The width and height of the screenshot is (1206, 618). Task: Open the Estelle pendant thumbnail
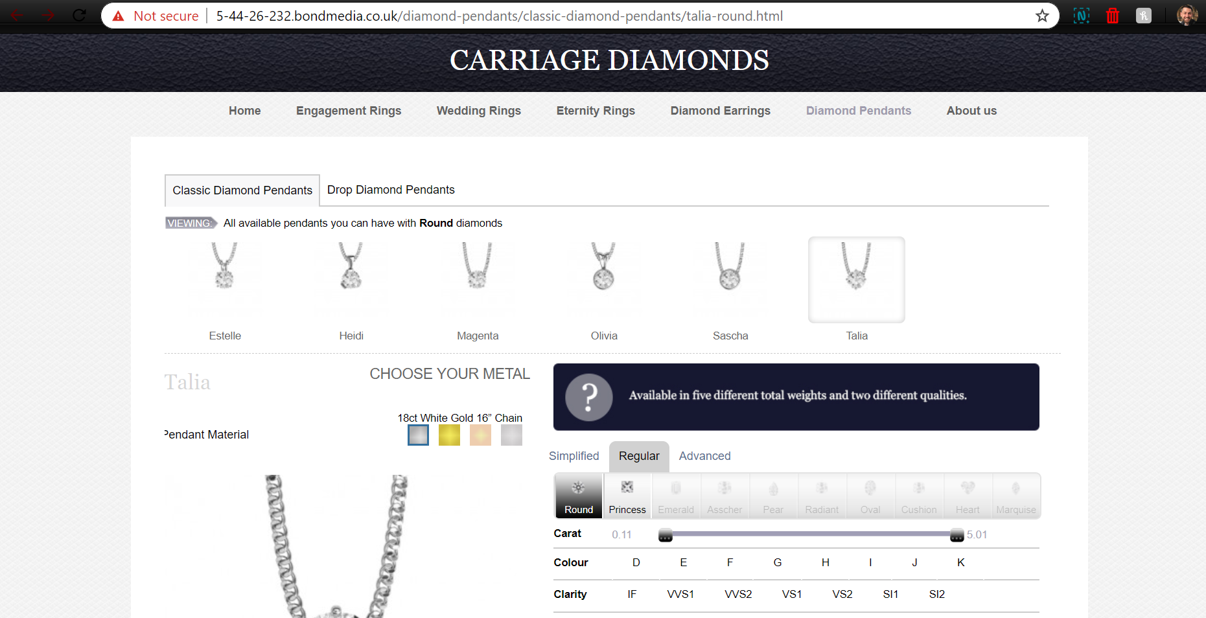[225, 279]
